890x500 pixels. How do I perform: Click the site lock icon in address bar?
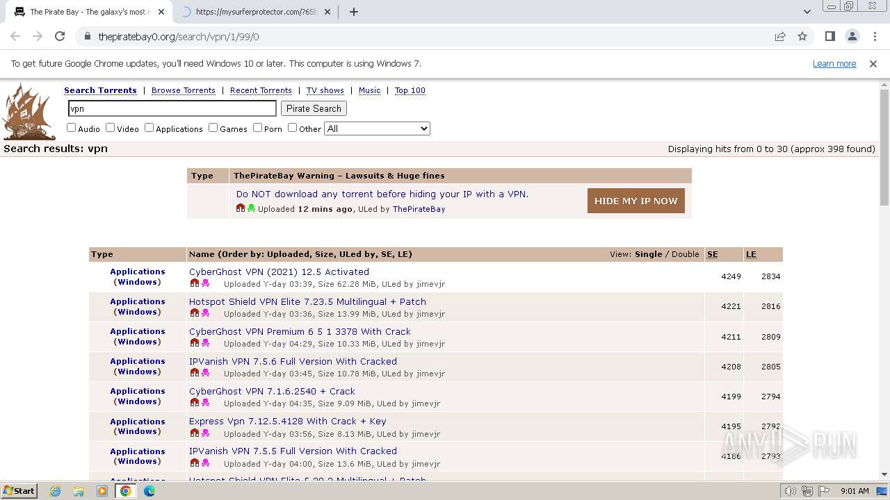tap(88, 37)
